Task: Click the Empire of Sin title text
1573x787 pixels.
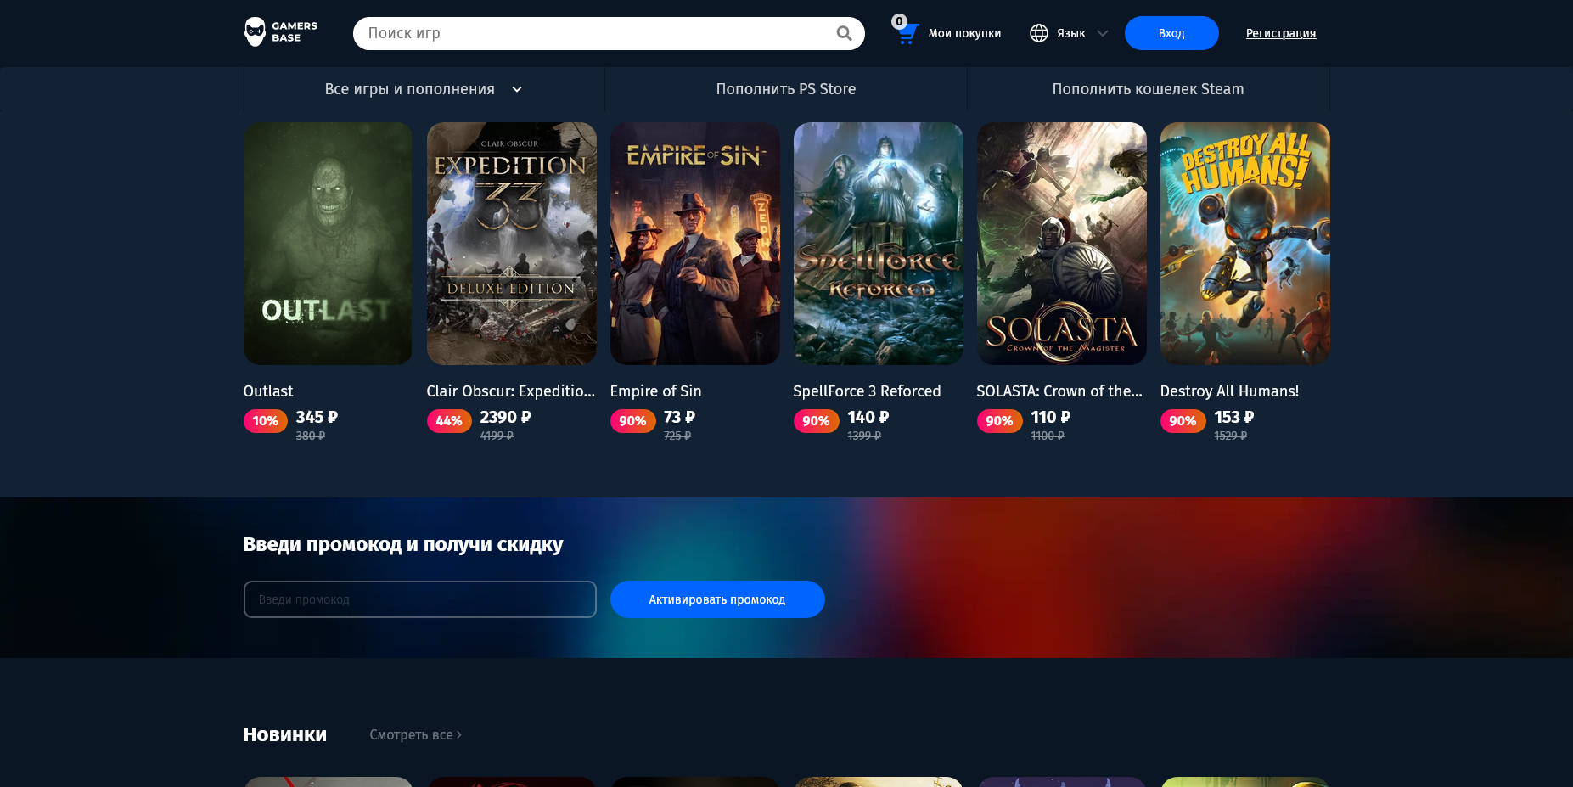Action: pyautogui.click(x=656, y=391)
